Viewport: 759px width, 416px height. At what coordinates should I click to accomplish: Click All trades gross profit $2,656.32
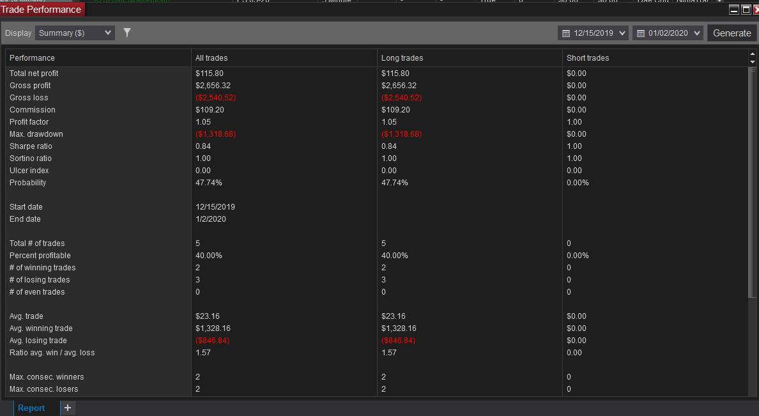(x=213, y=85)
